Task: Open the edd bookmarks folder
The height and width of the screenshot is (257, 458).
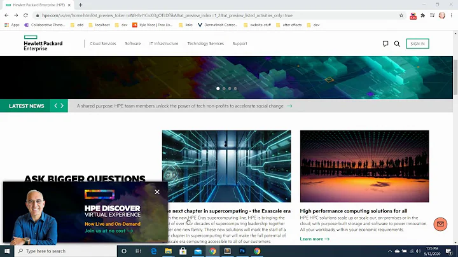Action: [77, 25]
